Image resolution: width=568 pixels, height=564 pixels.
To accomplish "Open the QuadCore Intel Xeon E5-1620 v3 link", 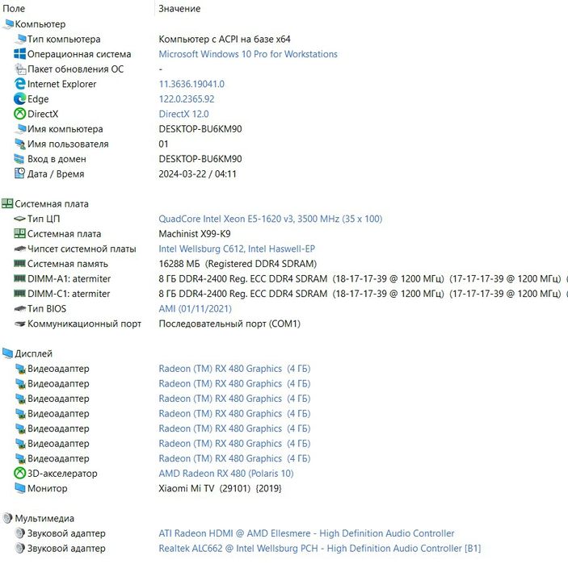I will click(270, 219).
